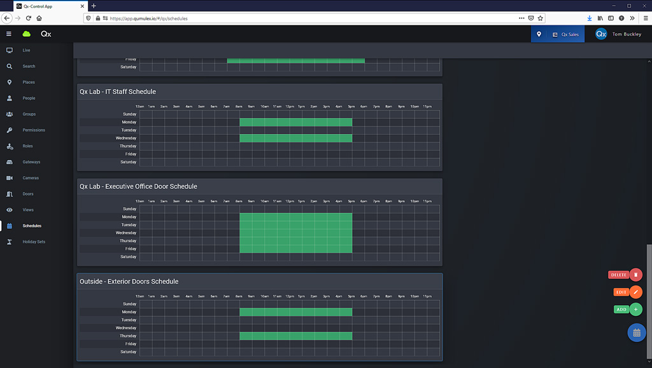This screenshot has width=652, height=368.
Task: Open Views using the eye icon
Action: tap(10, 210)
